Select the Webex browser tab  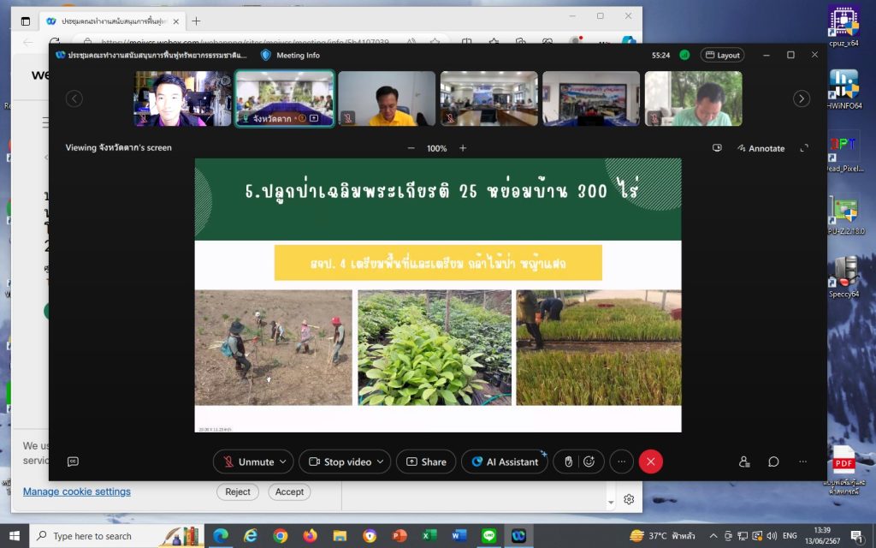[112, 21]
